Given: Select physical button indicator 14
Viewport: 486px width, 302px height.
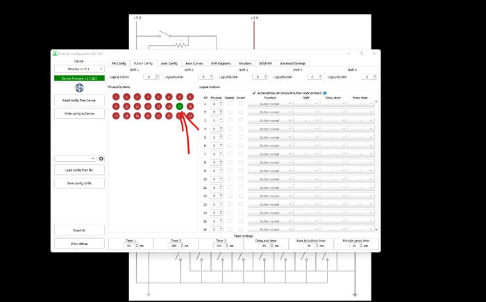Looking at the screenshot, I should pos(169,106).
